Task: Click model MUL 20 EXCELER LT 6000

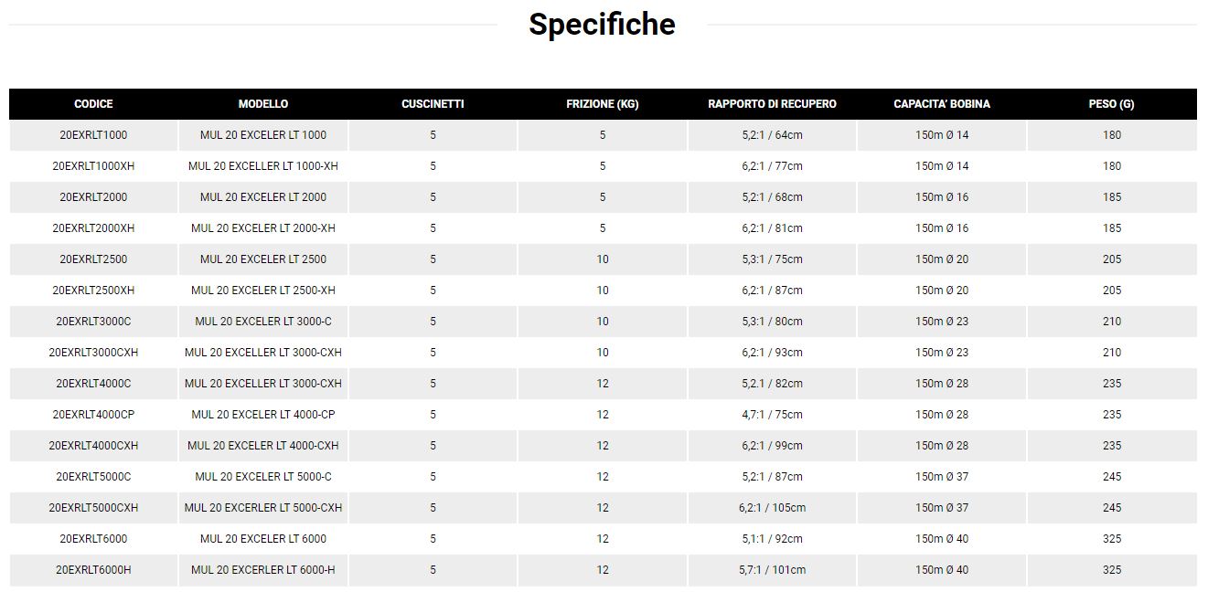Action: point(263,539)
